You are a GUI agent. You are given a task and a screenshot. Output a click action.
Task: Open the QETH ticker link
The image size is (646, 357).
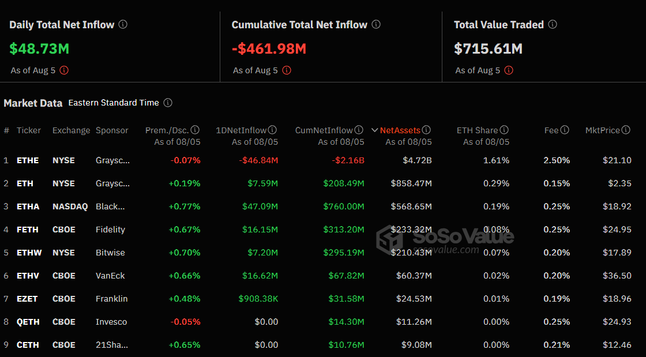pyautogui.click(x=28, y=322)
